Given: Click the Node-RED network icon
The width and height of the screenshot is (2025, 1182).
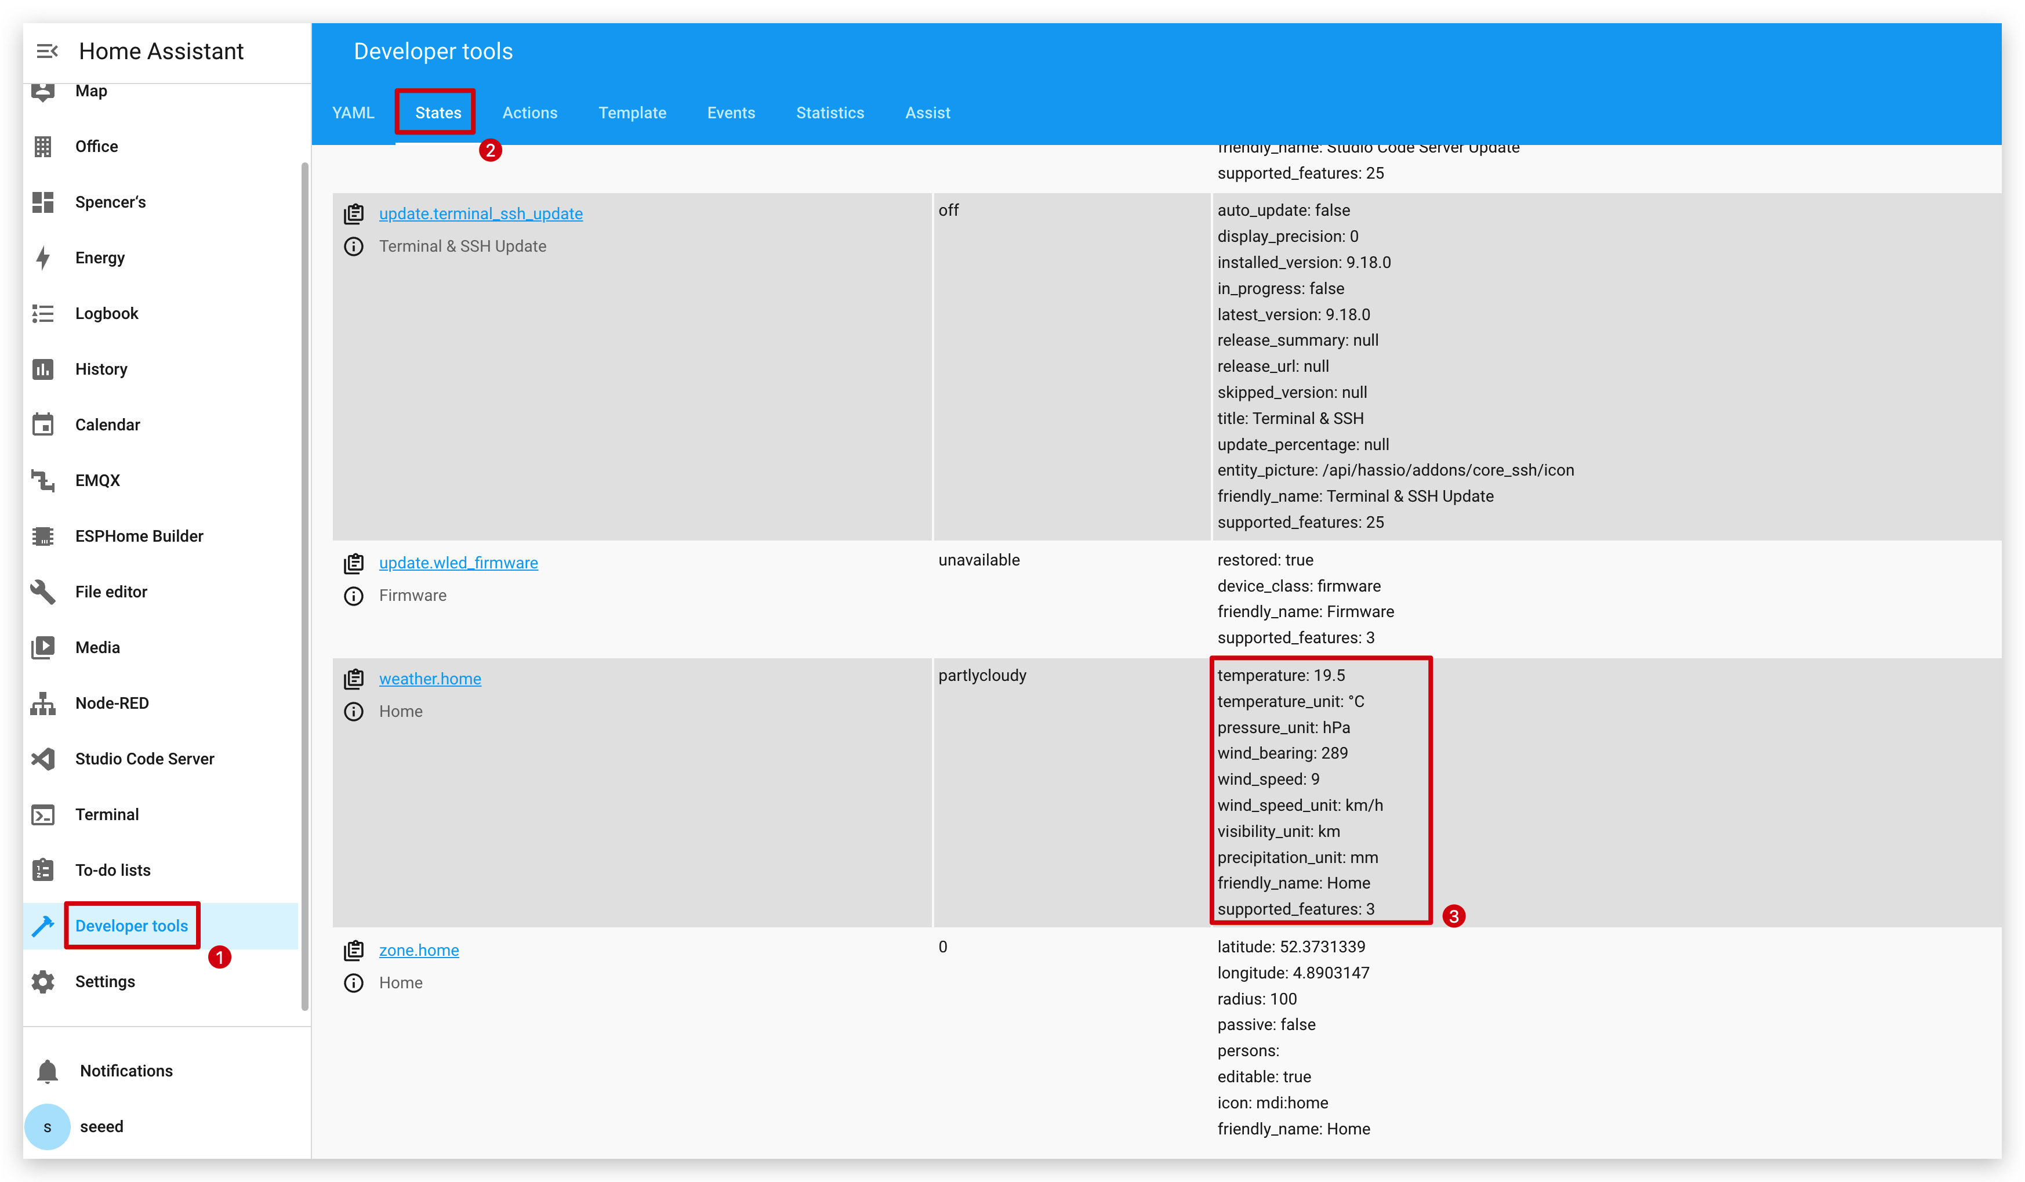Looking at the screenshot, I should 42,703.
